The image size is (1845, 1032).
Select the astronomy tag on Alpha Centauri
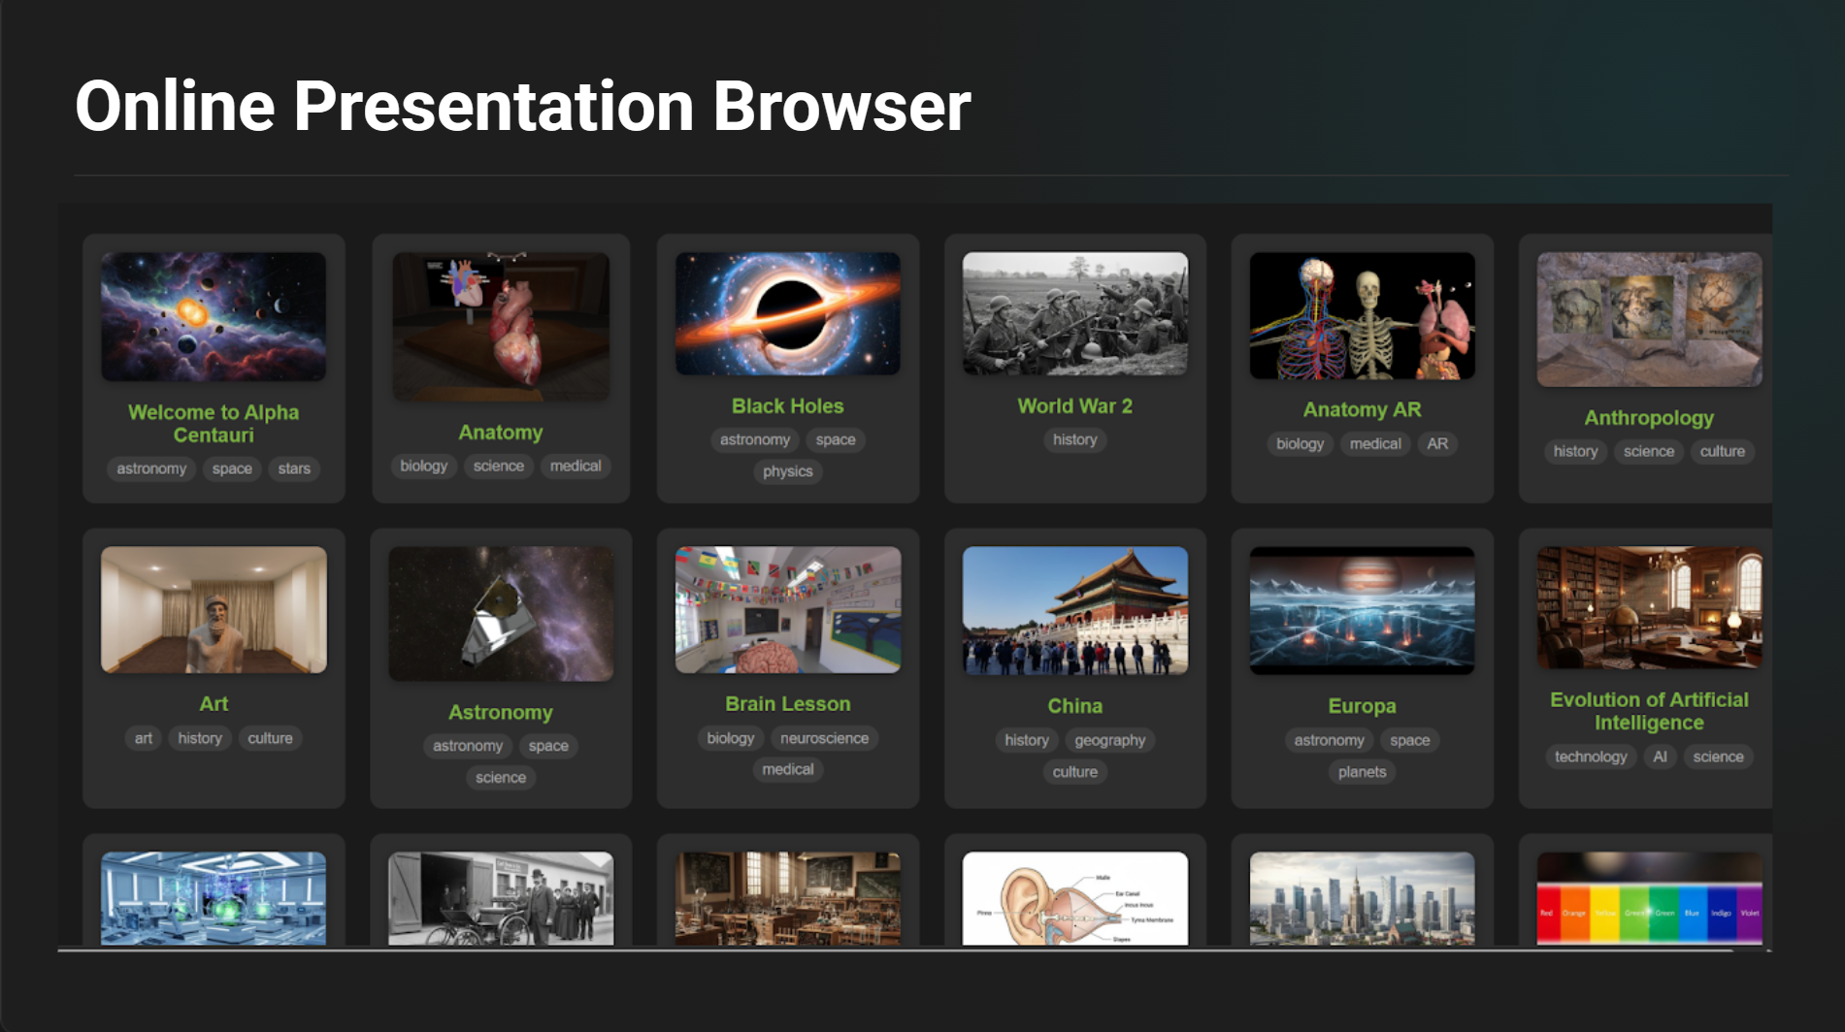coord(151,468)
